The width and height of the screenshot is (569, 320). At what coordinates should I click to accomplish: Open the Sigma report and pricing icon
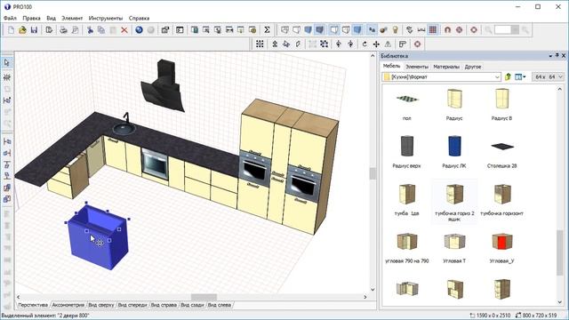[x=267, y=30]
